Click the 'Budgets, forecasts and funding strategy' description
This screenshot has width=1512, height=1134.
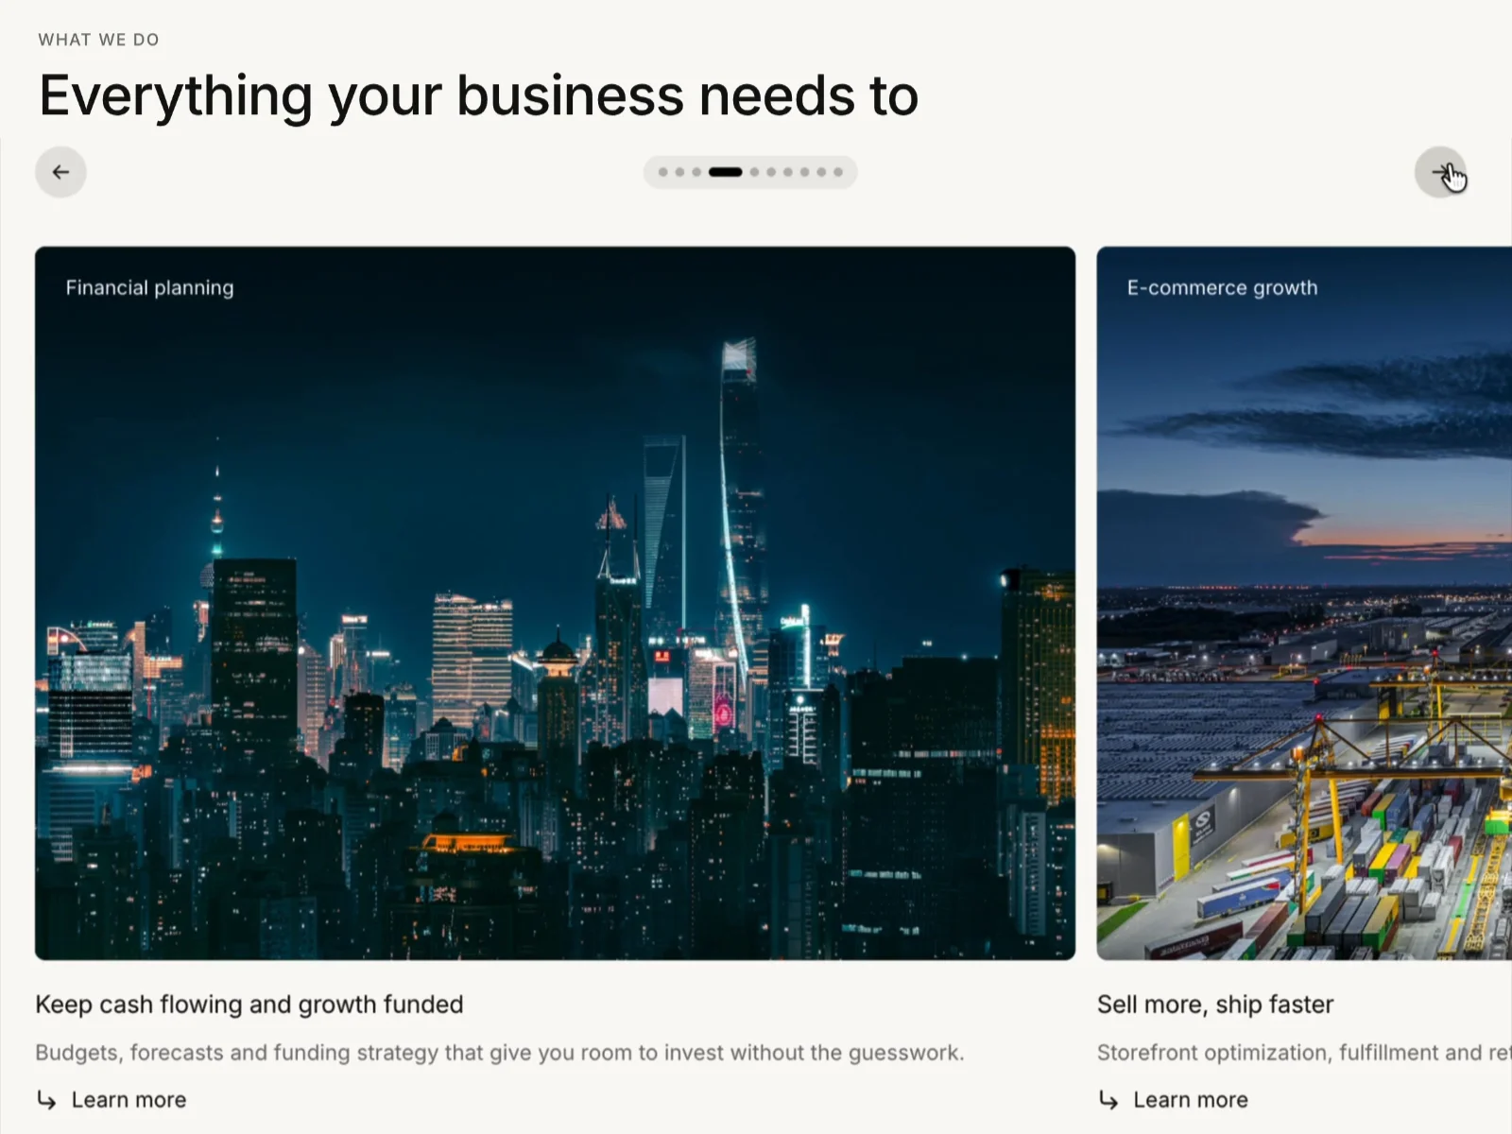(500, 1053)
